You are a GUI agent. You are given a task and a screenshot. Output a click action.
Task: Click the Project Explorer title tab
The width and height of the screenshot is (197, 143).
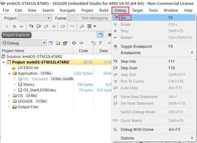coord(16,35)
